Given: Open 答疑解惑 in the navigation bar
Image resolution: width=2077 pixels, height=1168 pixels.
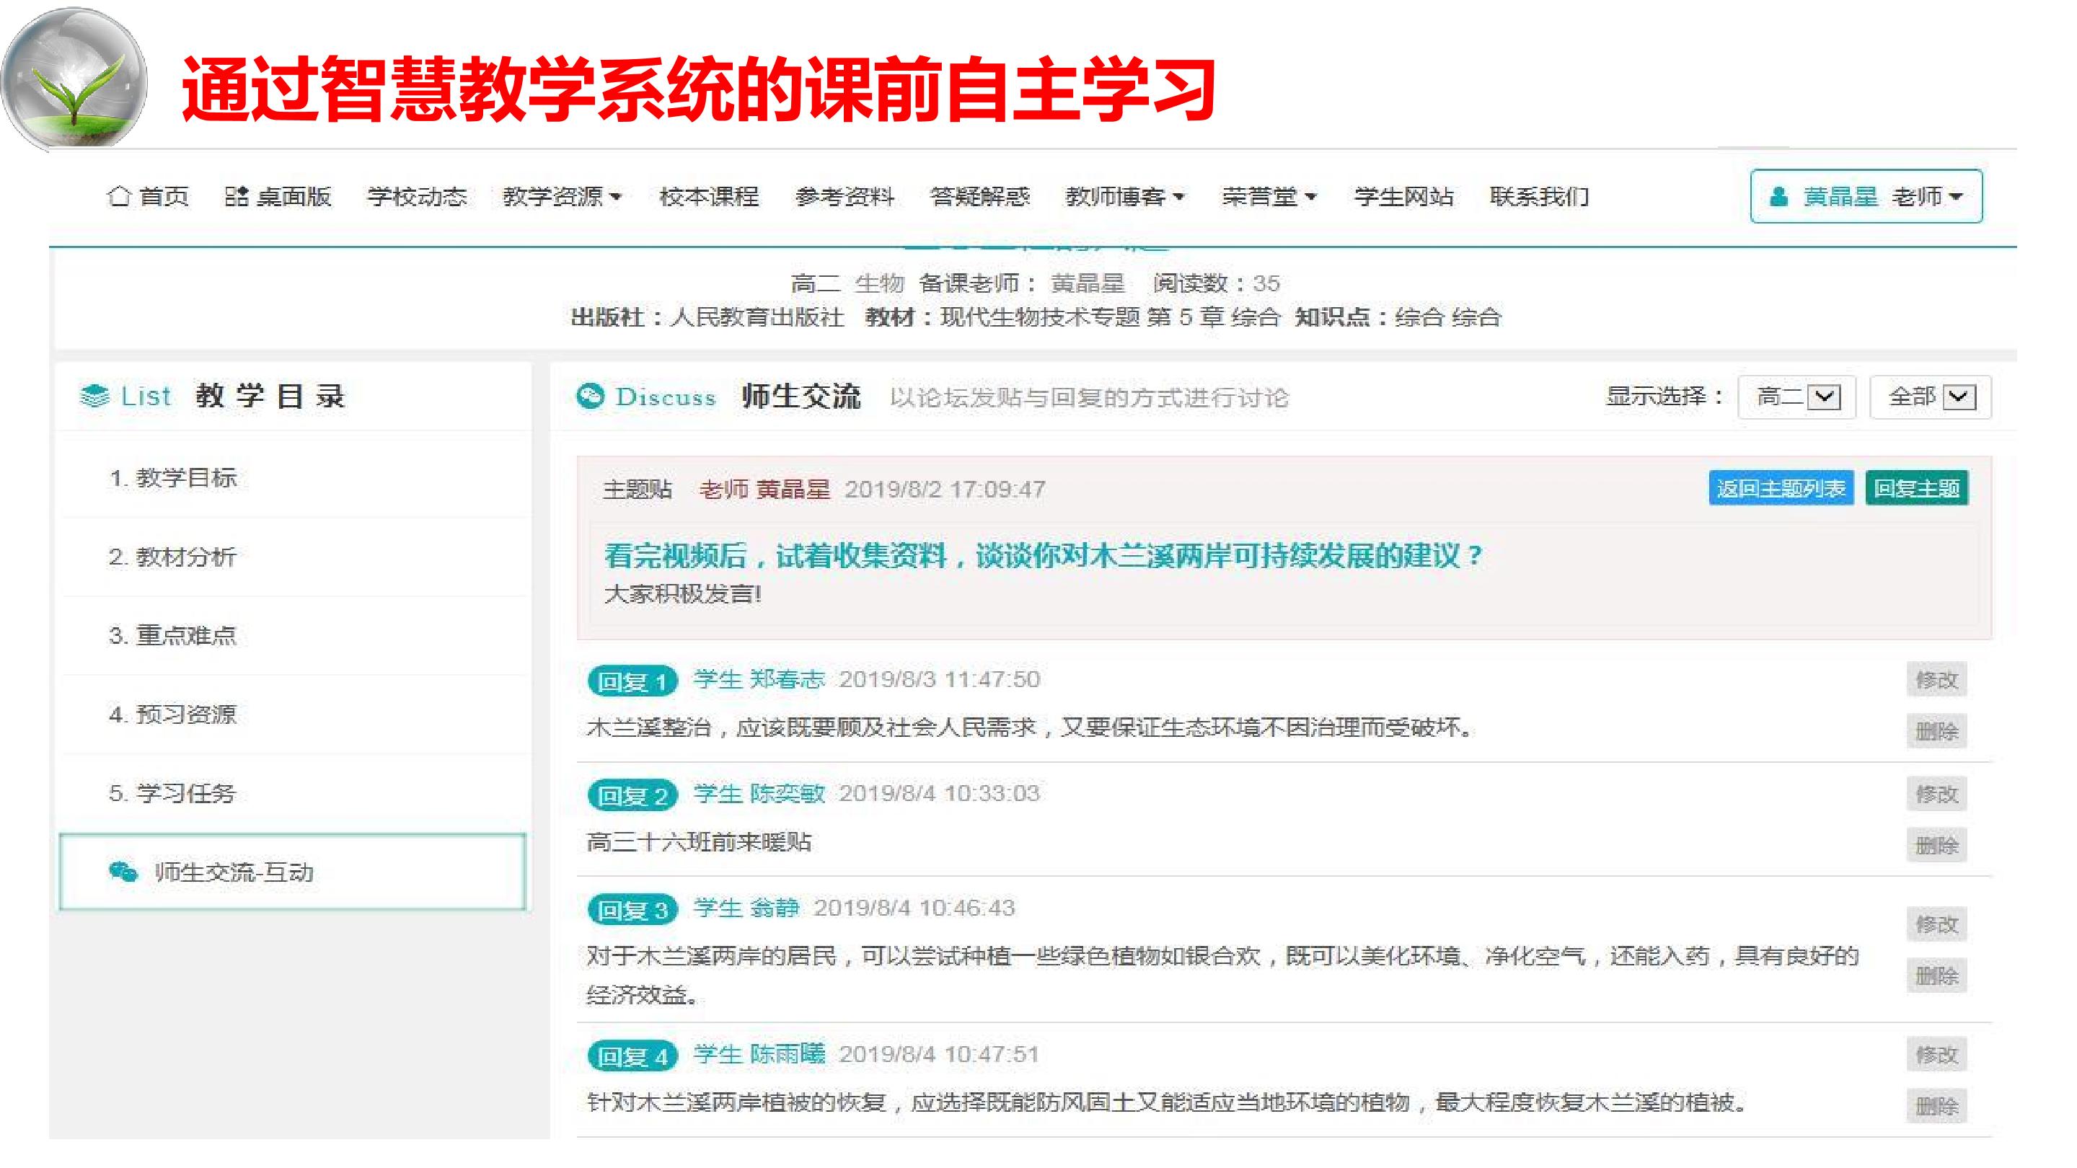Looking at the screenshot, I should [x=979, y=196].
